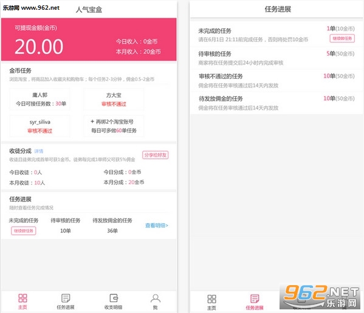Tap the 5单(50金币) count in 待审核 row
The height and width of the screenshot is (313, 364).
pyautogui.click(x=340, y=54)
